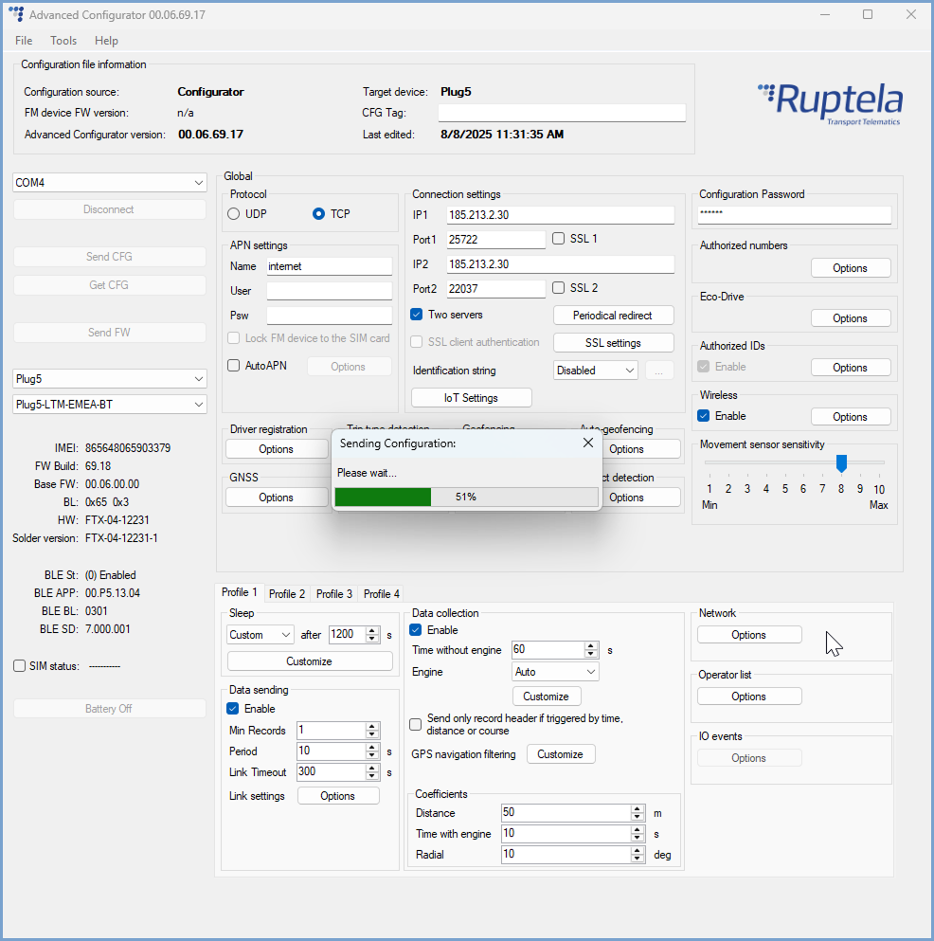Enable the SSL 1 checkbox
Screen dimensions: 934x941
pos(559,239)
